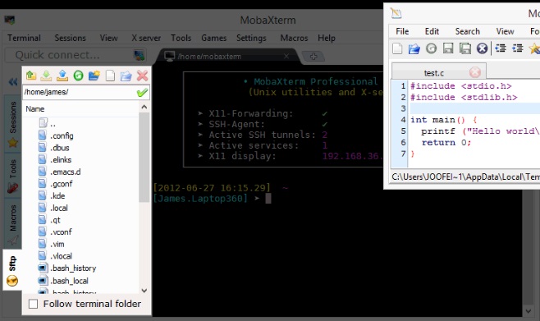This screenshot has height=321, width=540.
Task: Open selected file with SFTP toolbar icon
Action: pyautogui.click(x=126, y=76)
